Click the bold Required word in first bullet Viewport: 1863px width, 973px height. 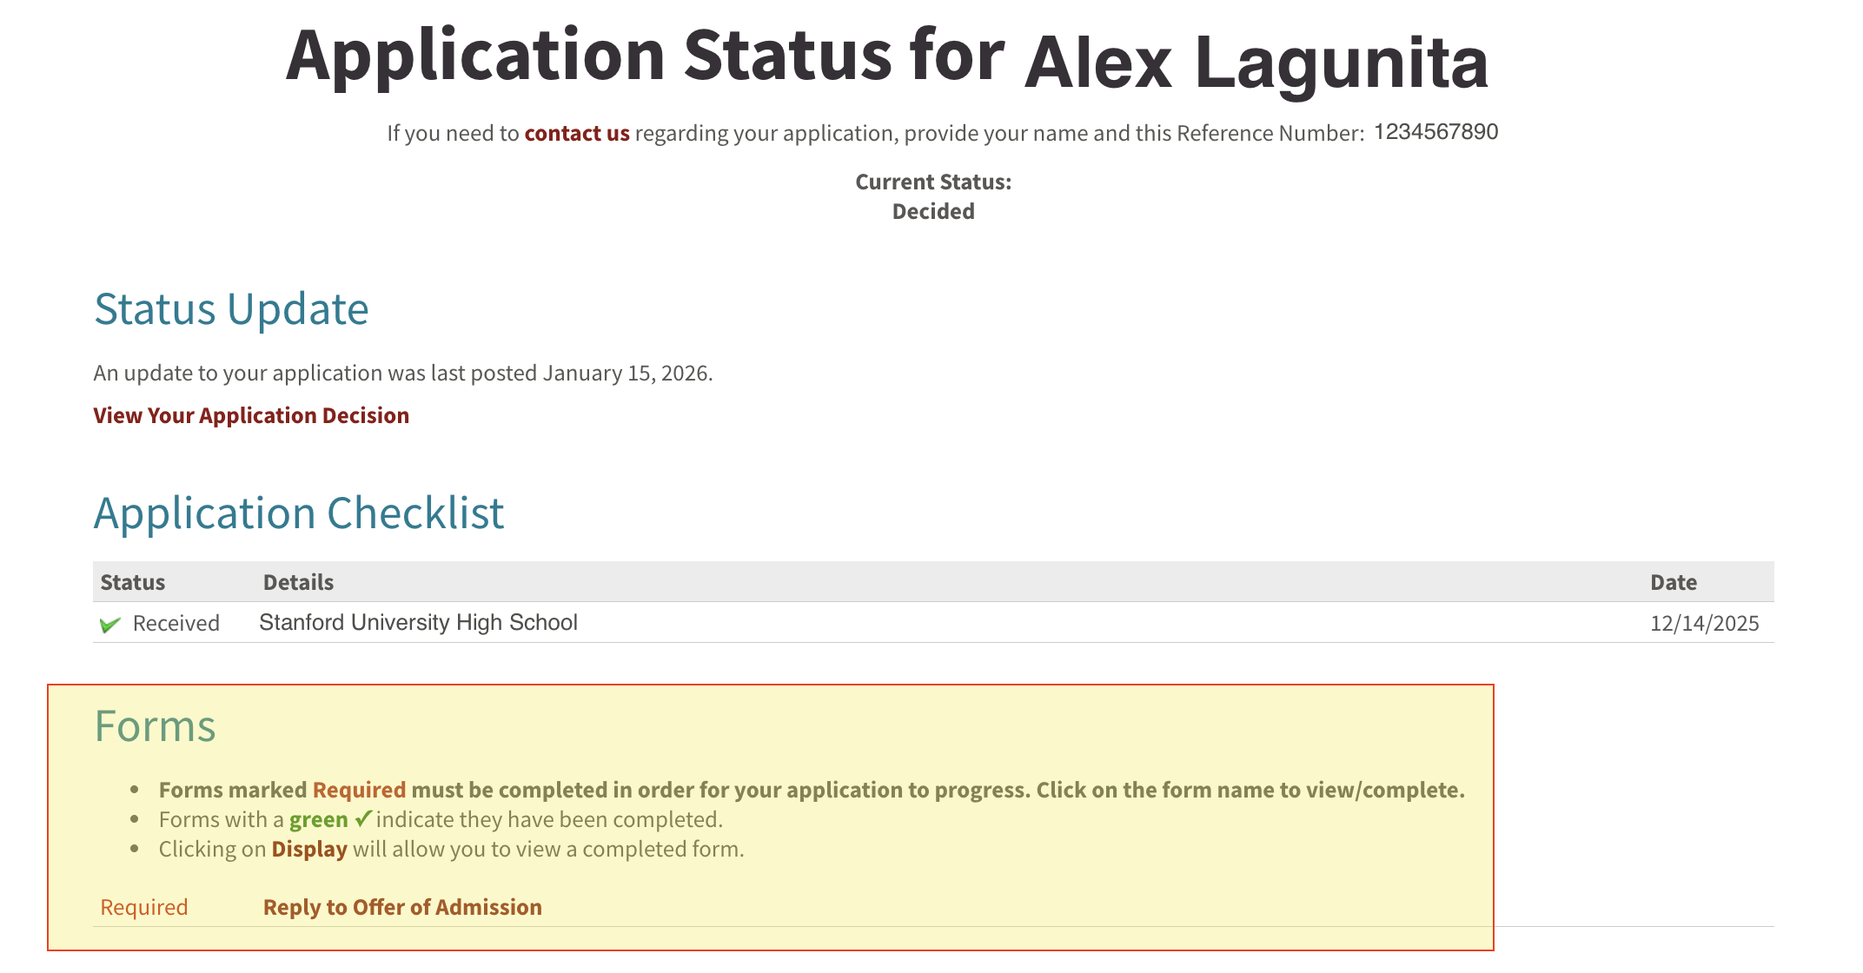[359, 790]
